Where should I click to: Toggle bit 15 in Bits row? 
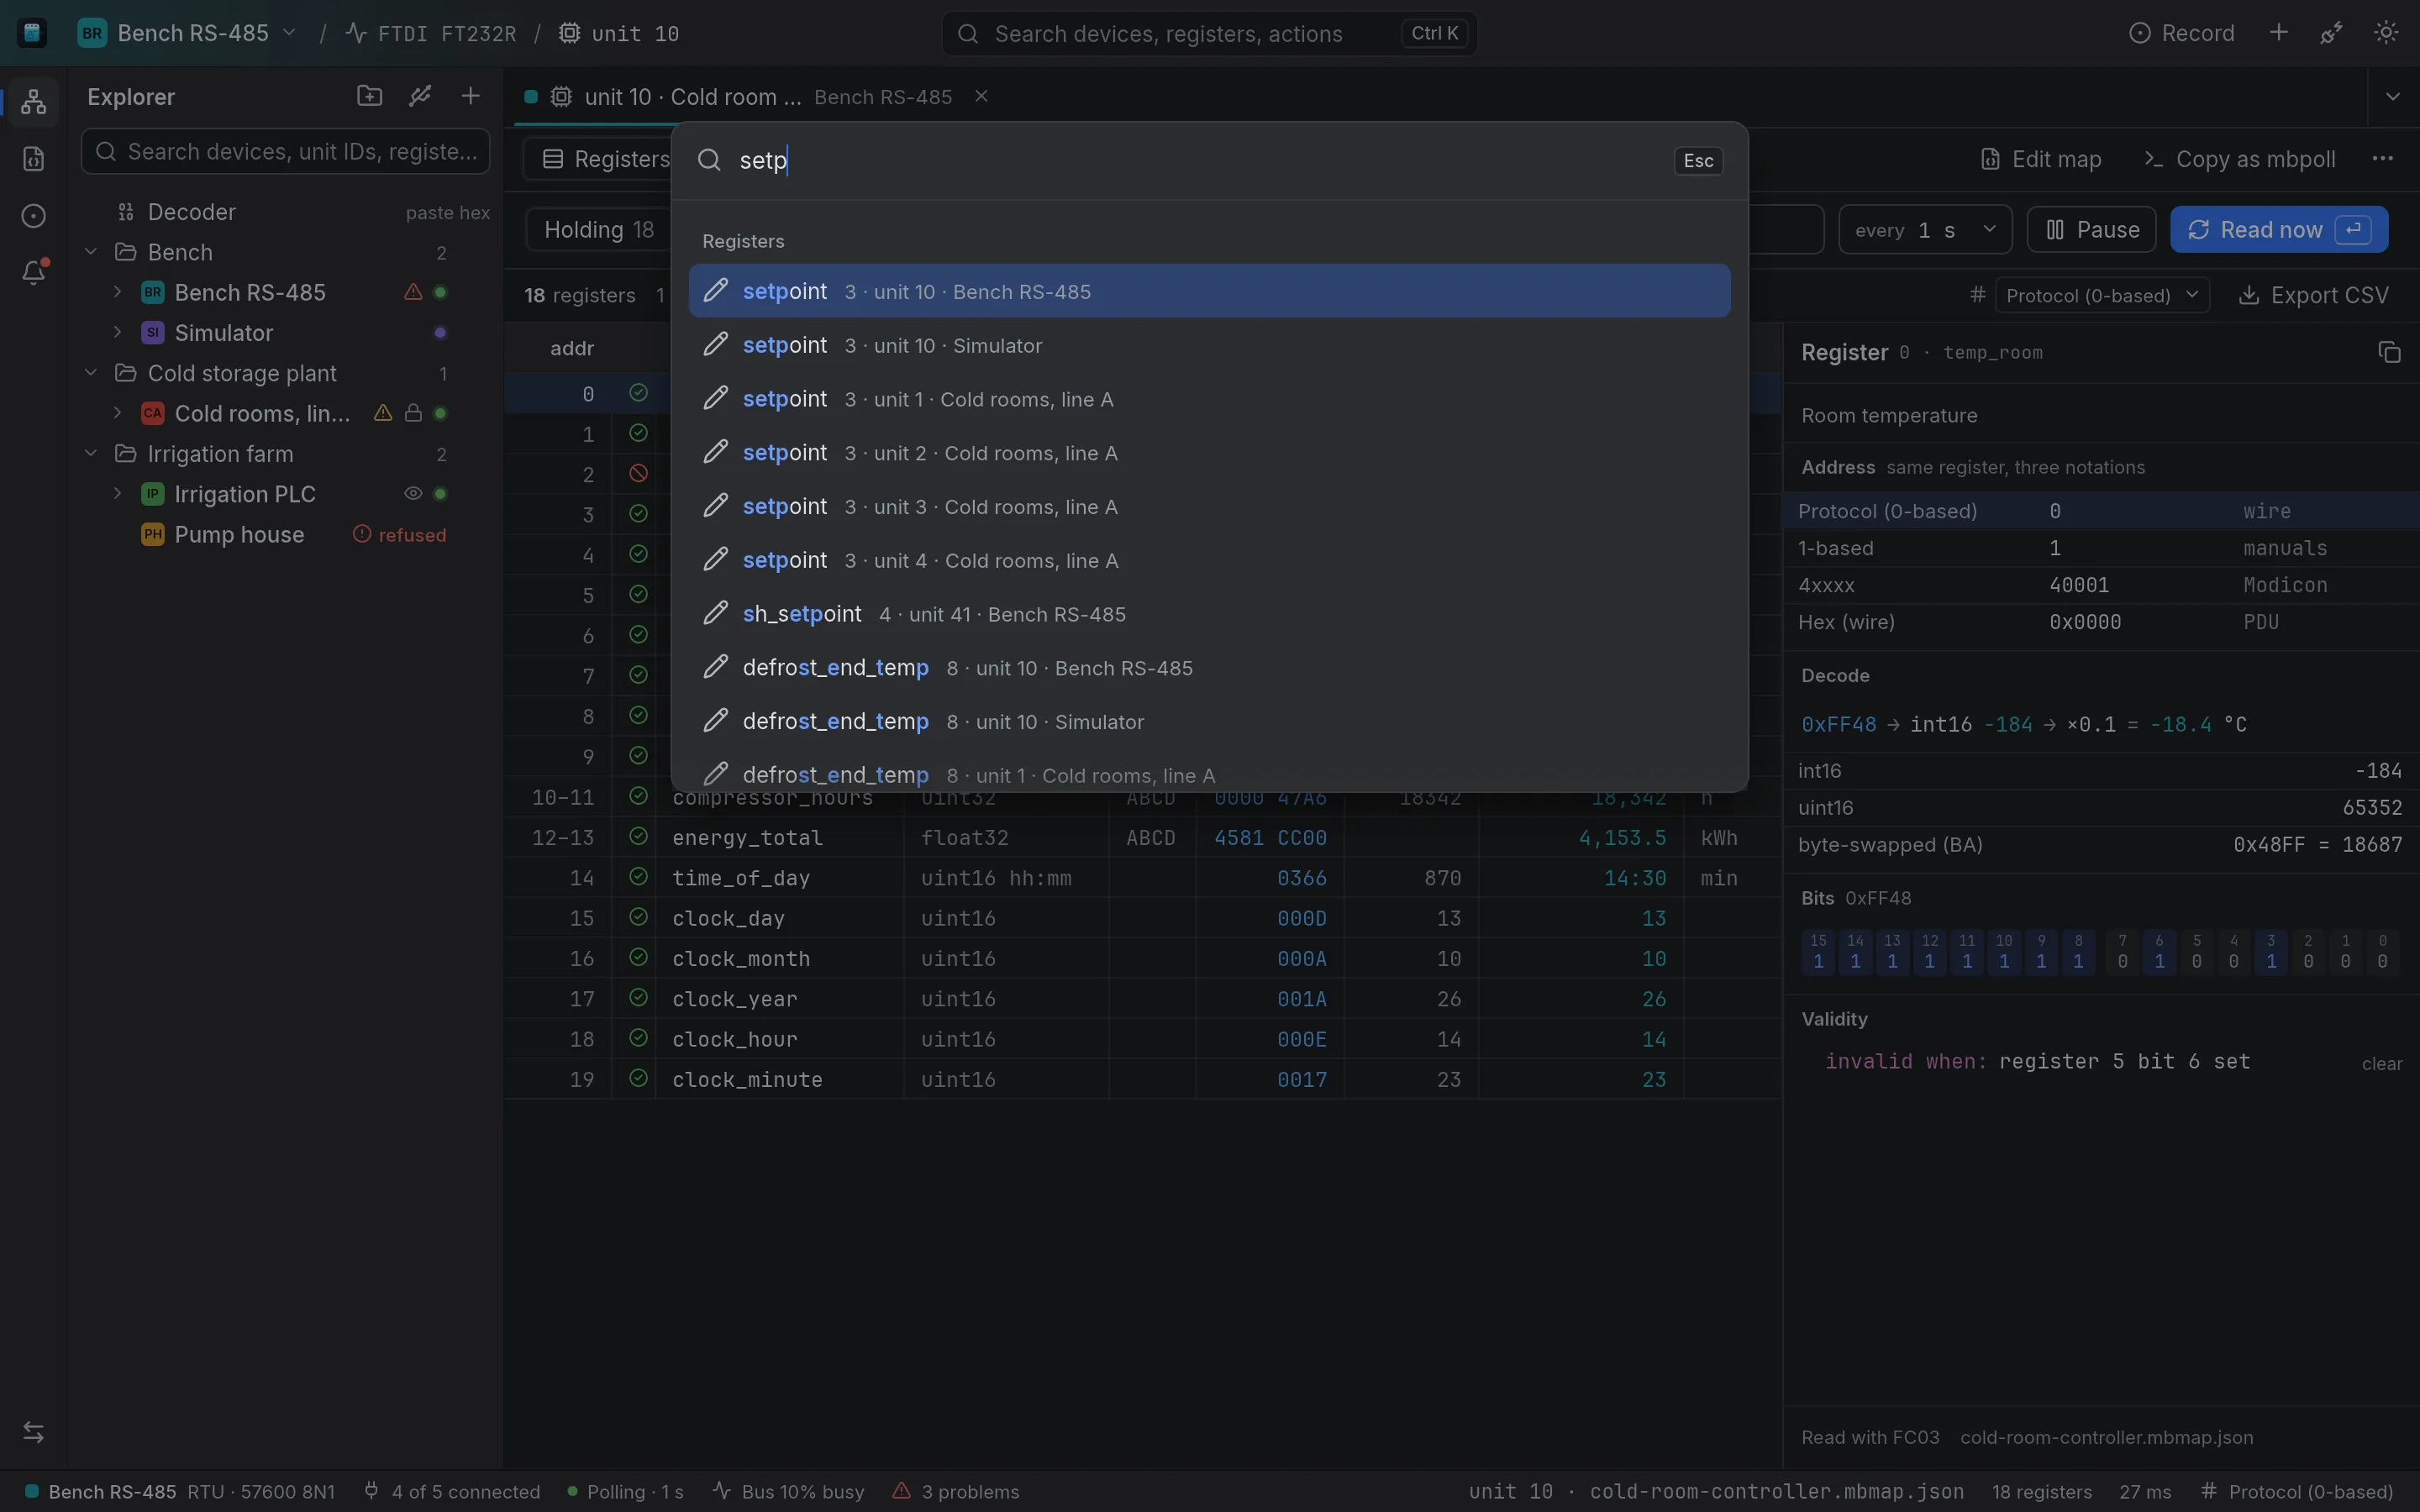pos(1818,951)
